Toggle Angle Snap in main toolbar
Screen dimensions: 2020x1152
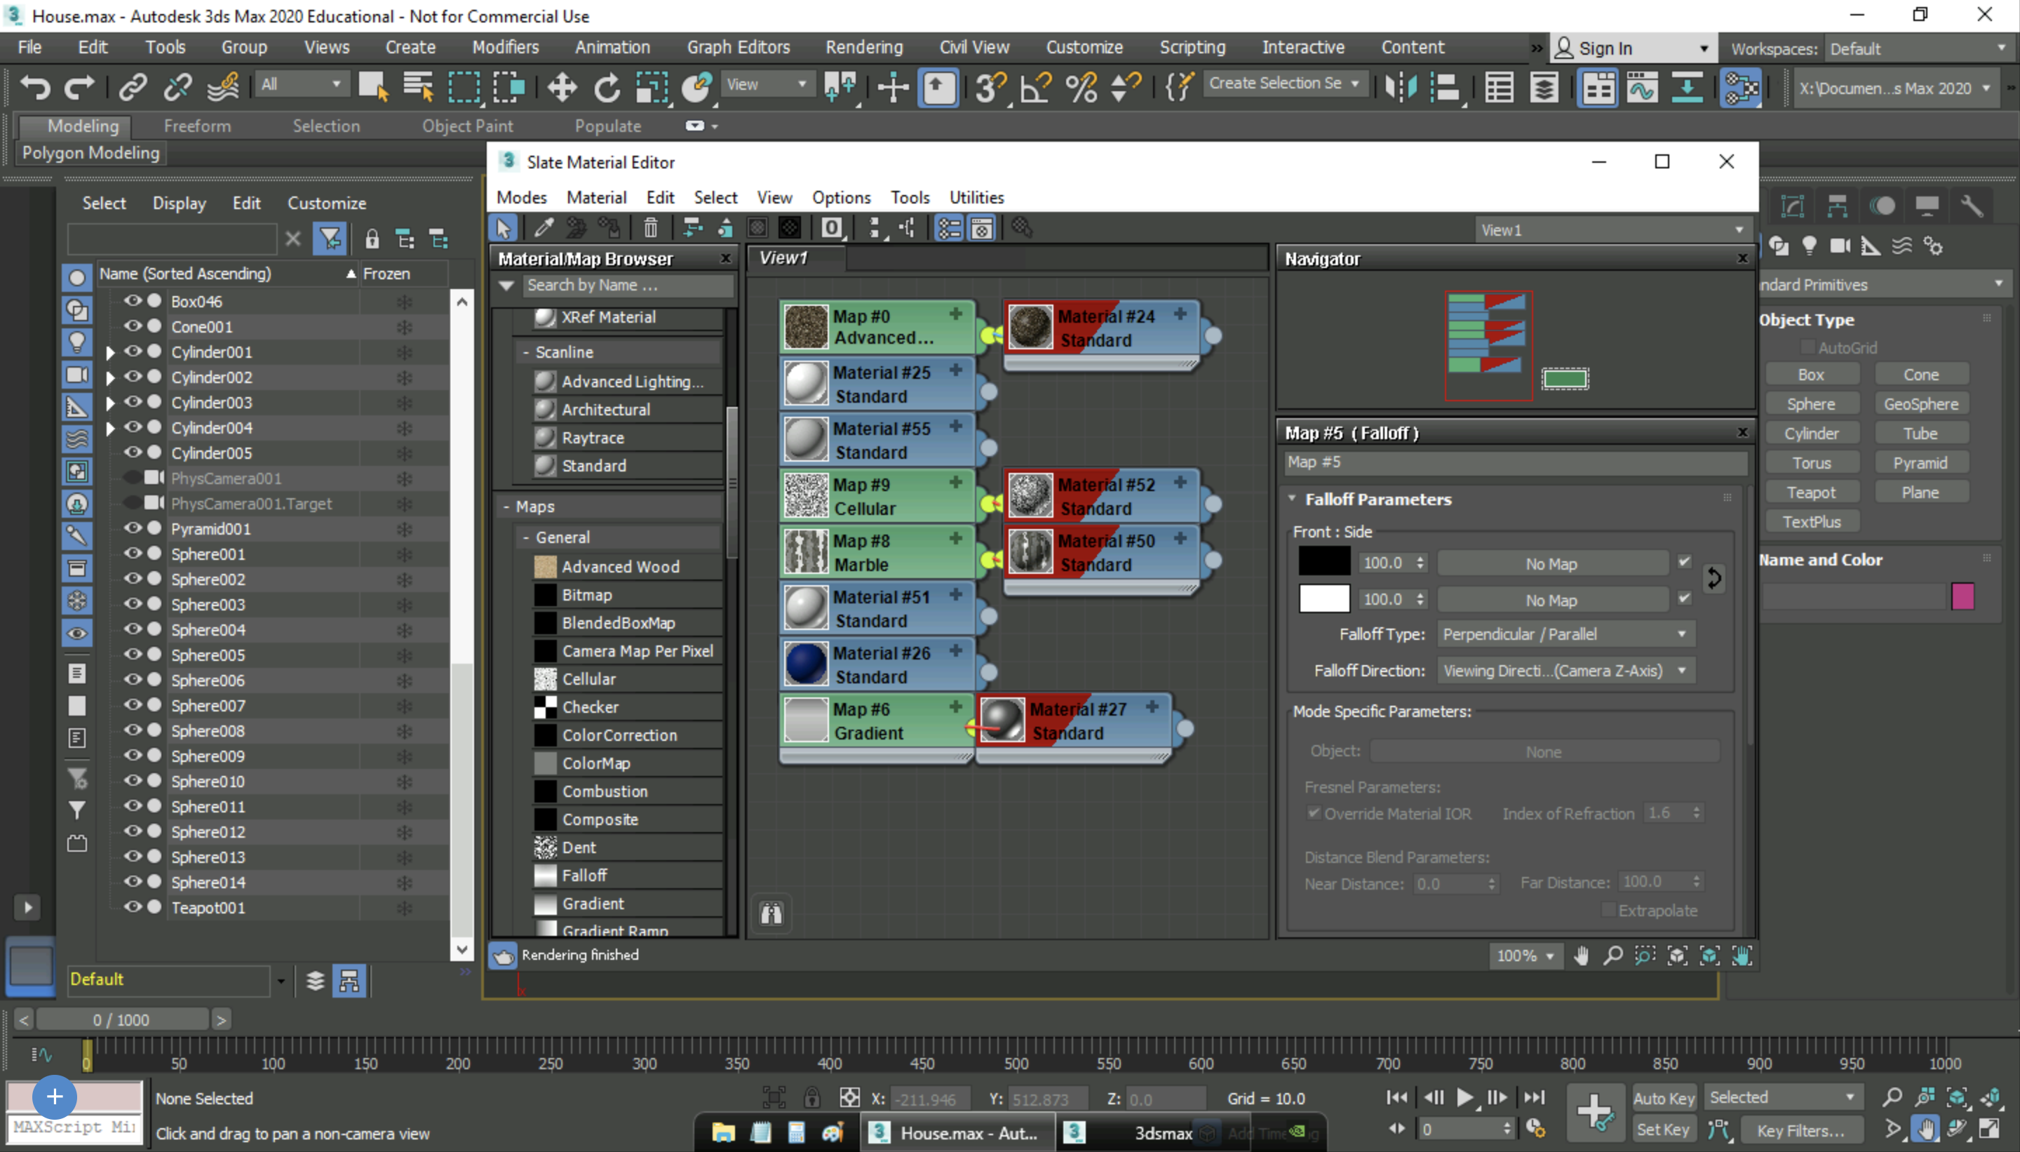[x=1035, y=86]
